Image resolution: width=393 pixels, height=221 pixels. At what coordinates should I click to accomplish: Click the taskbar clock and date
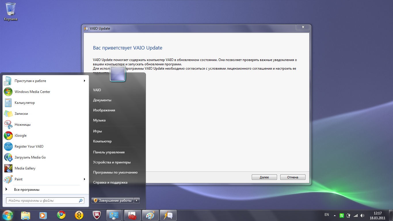click(x=377, y=216)
